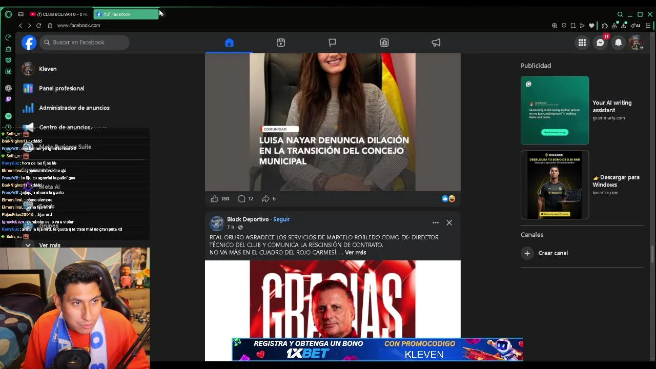The image size is (656, 369).
Task: Switch to the CLUB BOLIVAR YouTube tab
Action: 59,14
